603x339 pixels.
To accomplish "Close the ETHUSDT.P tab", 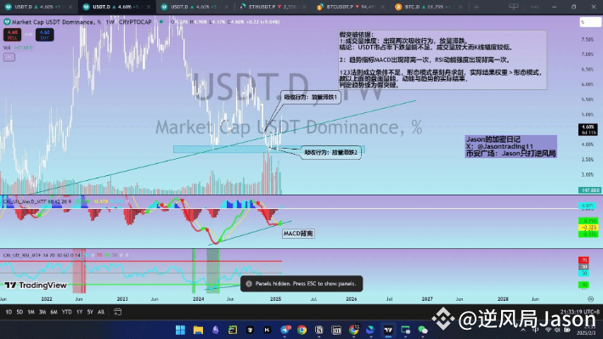I will (x=304, y=7).
